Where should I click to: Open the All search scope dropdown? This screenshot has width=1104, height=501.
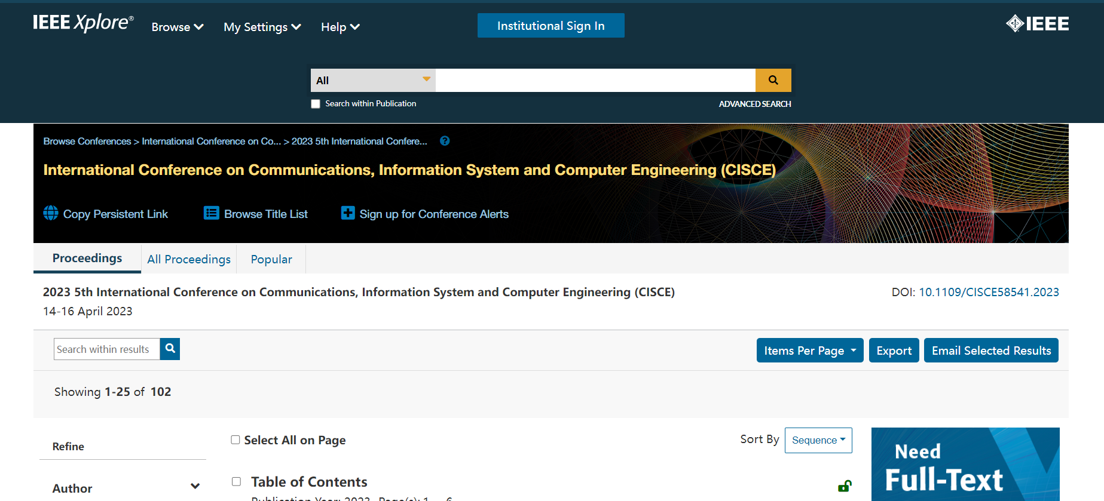pyautogui.click(x=373, y=80)
